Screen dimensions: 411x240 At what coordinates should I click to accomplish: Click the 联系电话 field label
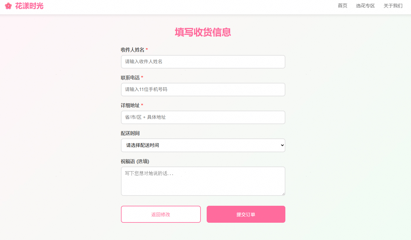pyautogui.click(x=130, y=78)
